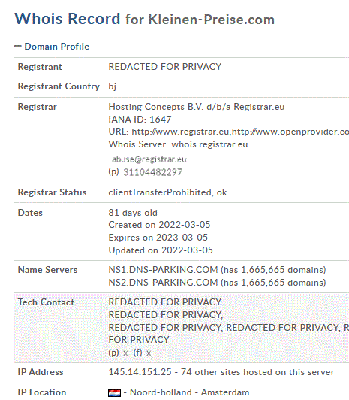Open the abuse@registrar.eu email image

(x=149, y=159)
